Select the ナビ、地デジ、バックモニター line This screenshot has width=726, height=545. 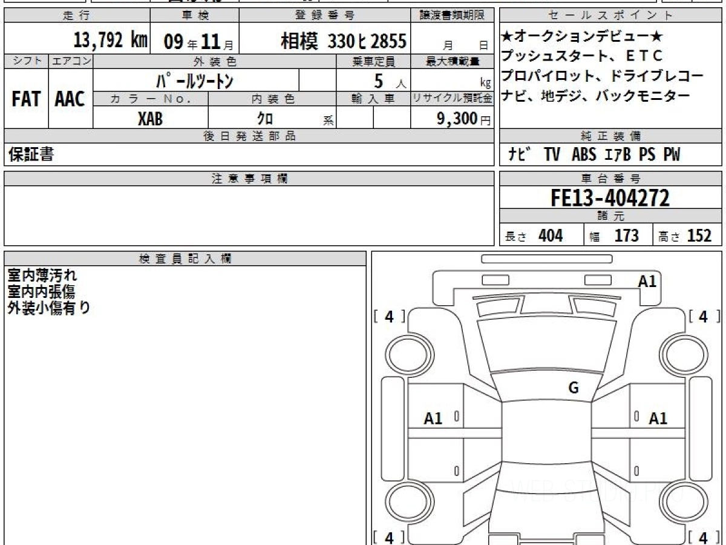tap(596, 95)
